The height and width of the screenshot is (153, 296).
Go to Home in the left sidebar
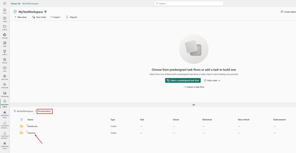point(5,11)
